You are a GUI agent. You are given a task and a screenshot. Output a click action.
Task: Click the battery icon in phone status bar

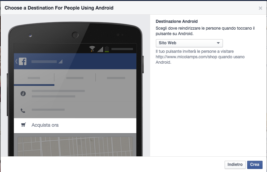[x=107, y=49]
